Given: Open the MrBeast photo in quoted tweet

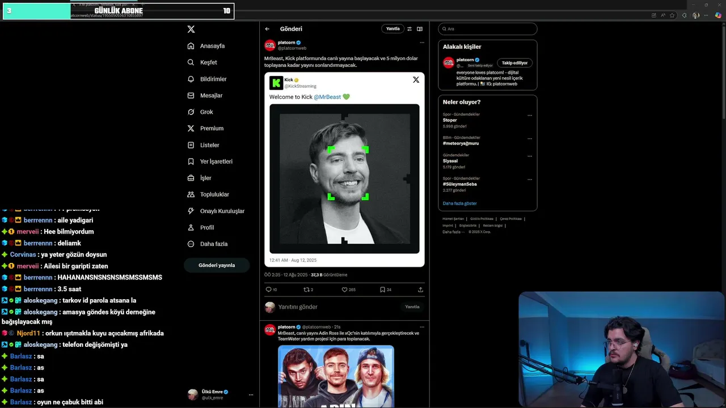Looking at the screenshot, I should [x=344, y=178].
